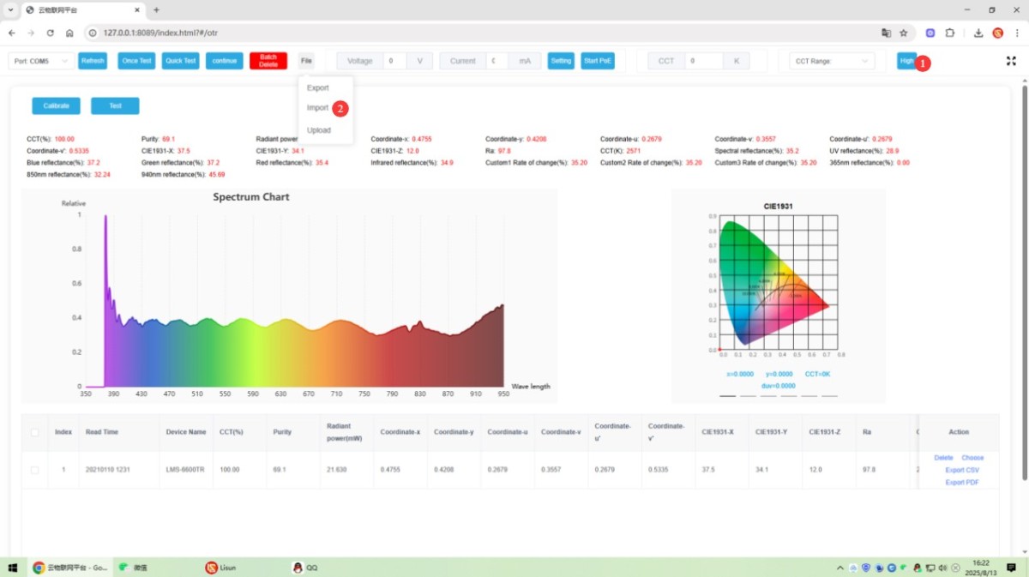Click the CCT value input field
Screen dimensions: 1029x577
[705, 61]
